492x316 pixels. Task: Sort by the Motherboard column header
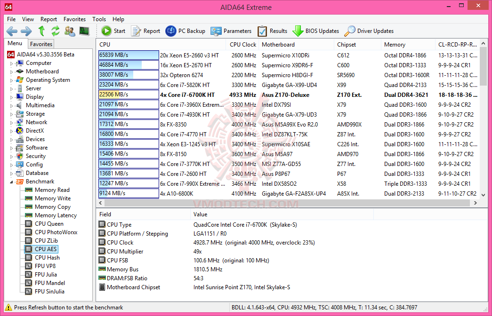296,45
